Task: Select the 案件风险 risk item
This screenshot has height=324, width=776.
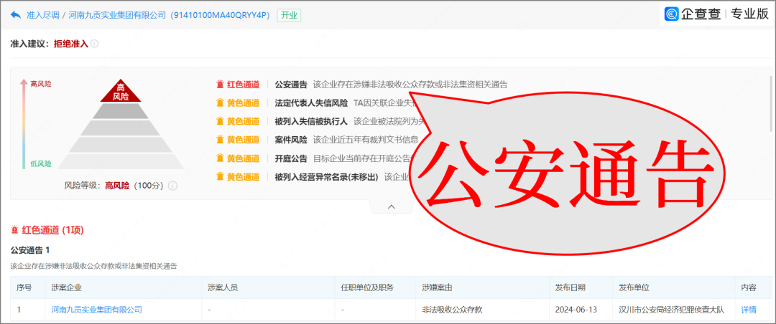Action: point(291,140)
